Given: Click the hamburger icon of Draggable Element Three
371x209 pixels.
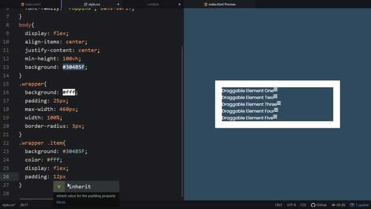Looking at the screenshot, I should [279, 103].
